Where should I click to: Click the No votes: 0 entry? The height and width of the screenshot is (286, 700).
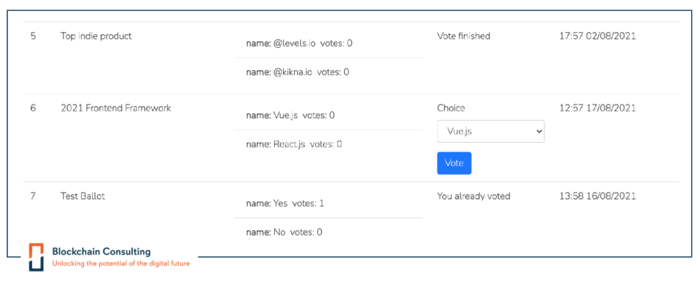(284, 232)
